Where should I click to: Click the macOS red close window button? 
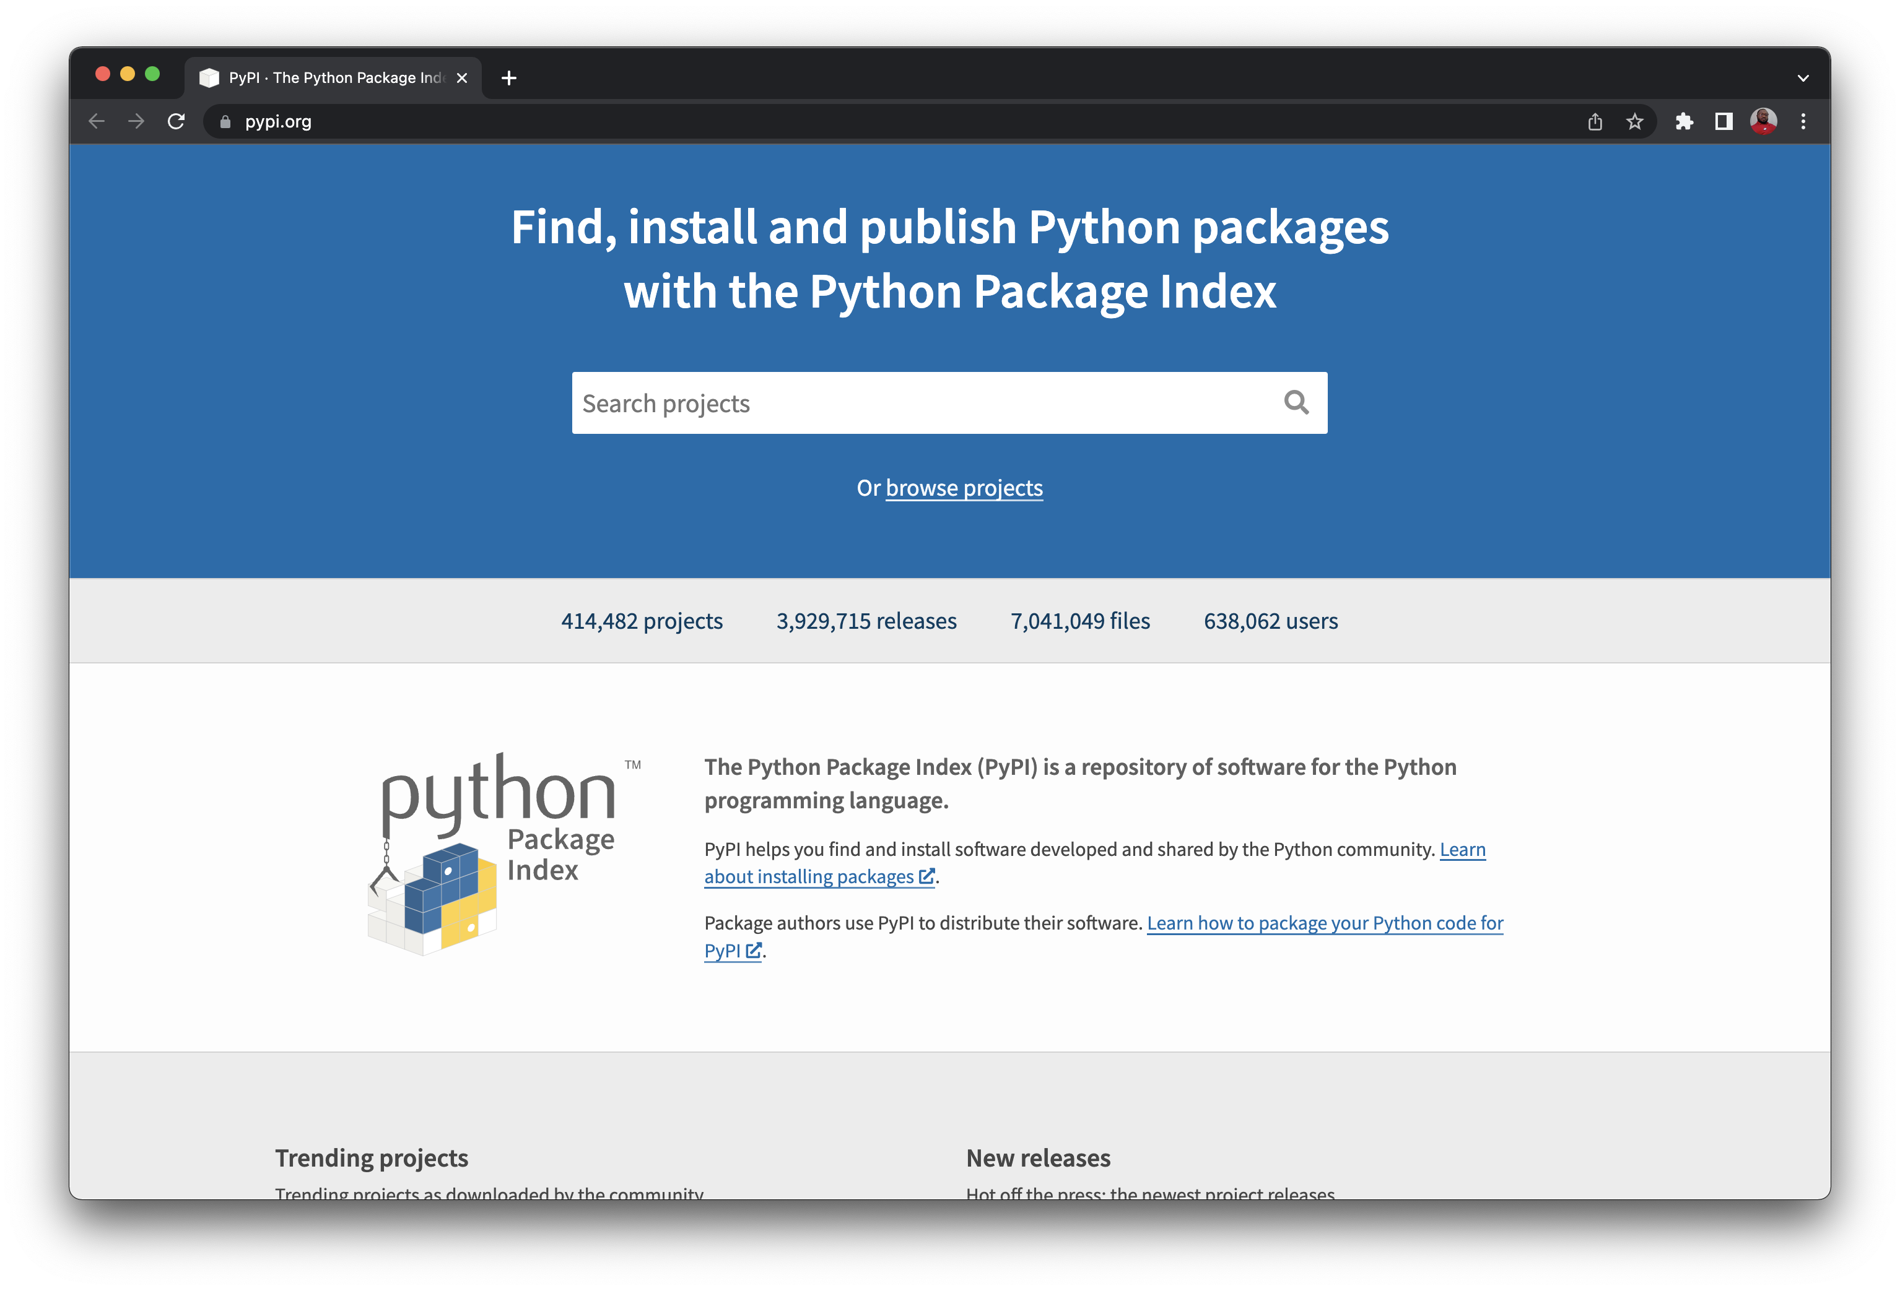(103, 74)
